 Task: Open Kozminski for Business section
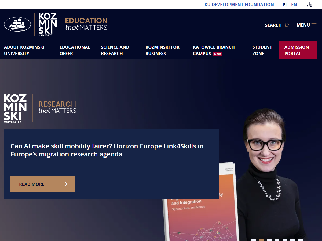point(162,50)
